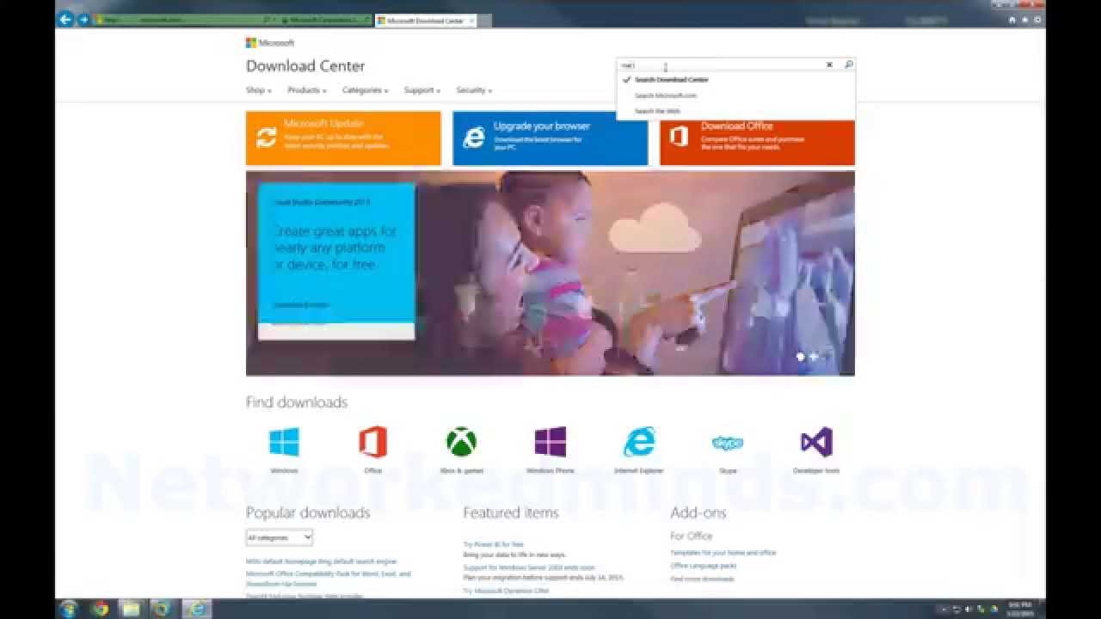Open the Microsoft logo home link

(x=270, y=43)
